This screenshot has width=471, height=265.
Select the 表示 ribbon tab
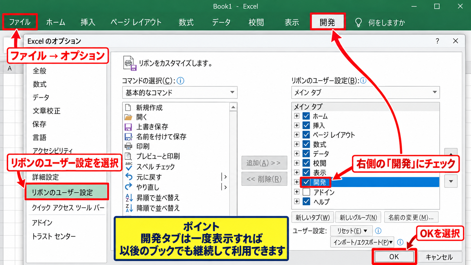(x=292, y=22)
